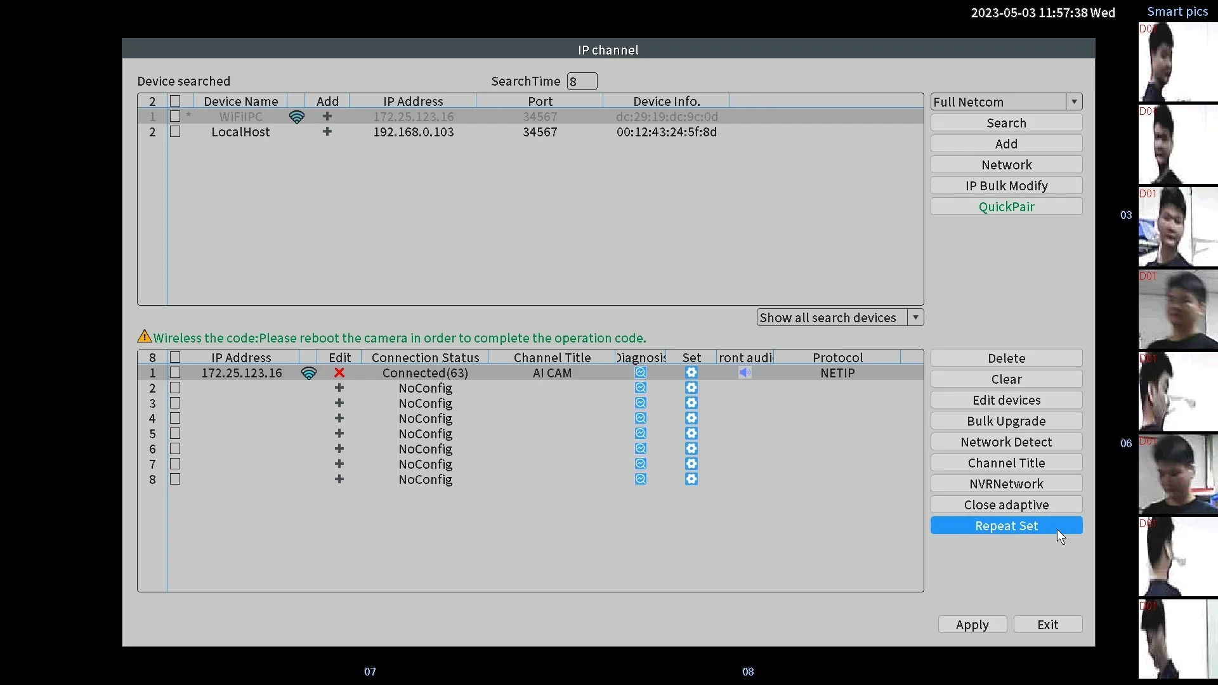Open the Show all search devices dropdown
Image resolution: width=1218 pixels, height=685 pixels.
(x=915, y=318)
